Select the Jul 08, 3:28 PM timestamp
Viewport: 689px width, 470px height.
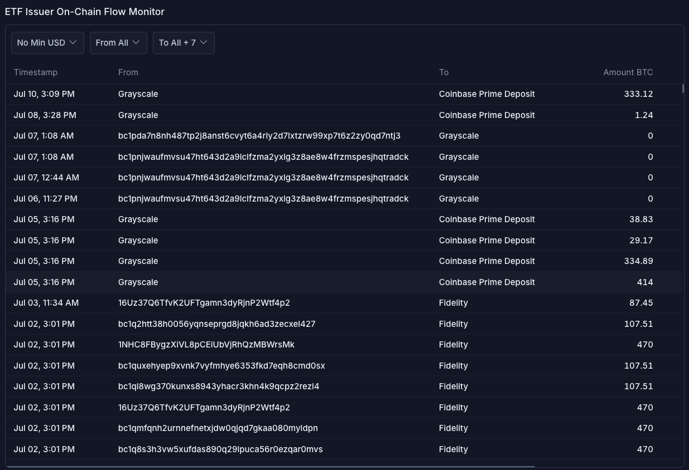click(45, 115)
